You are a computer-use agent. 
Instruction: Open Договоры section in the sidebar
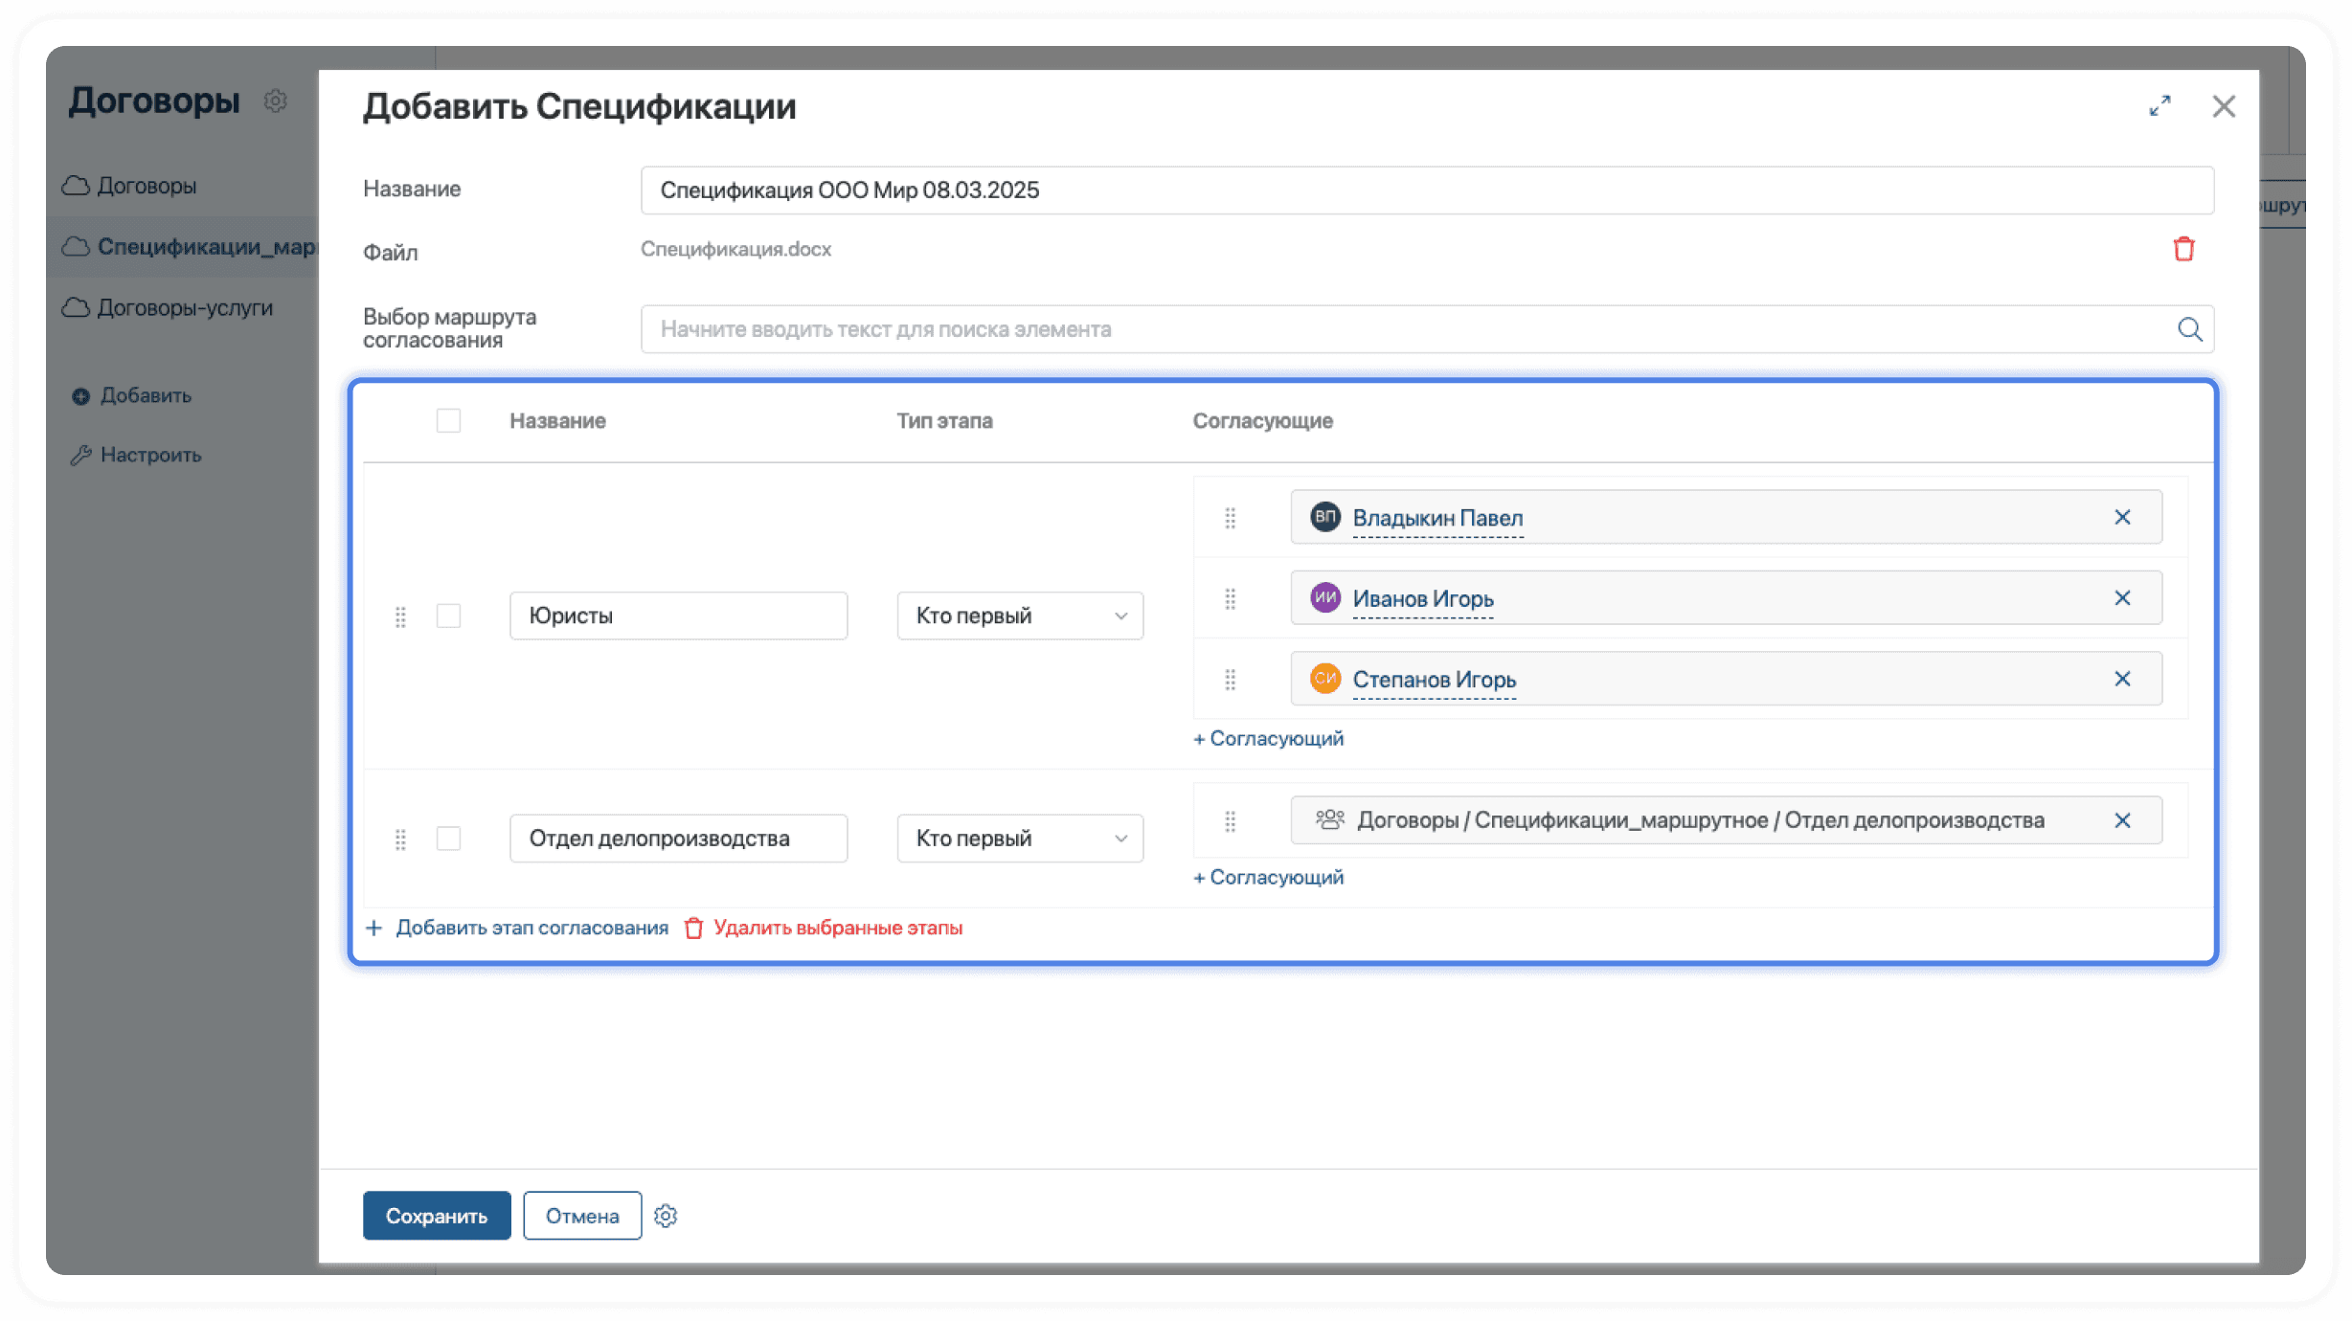point(146,186)
